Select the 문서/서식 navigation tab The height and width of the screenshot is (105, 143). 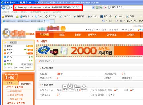92,35
